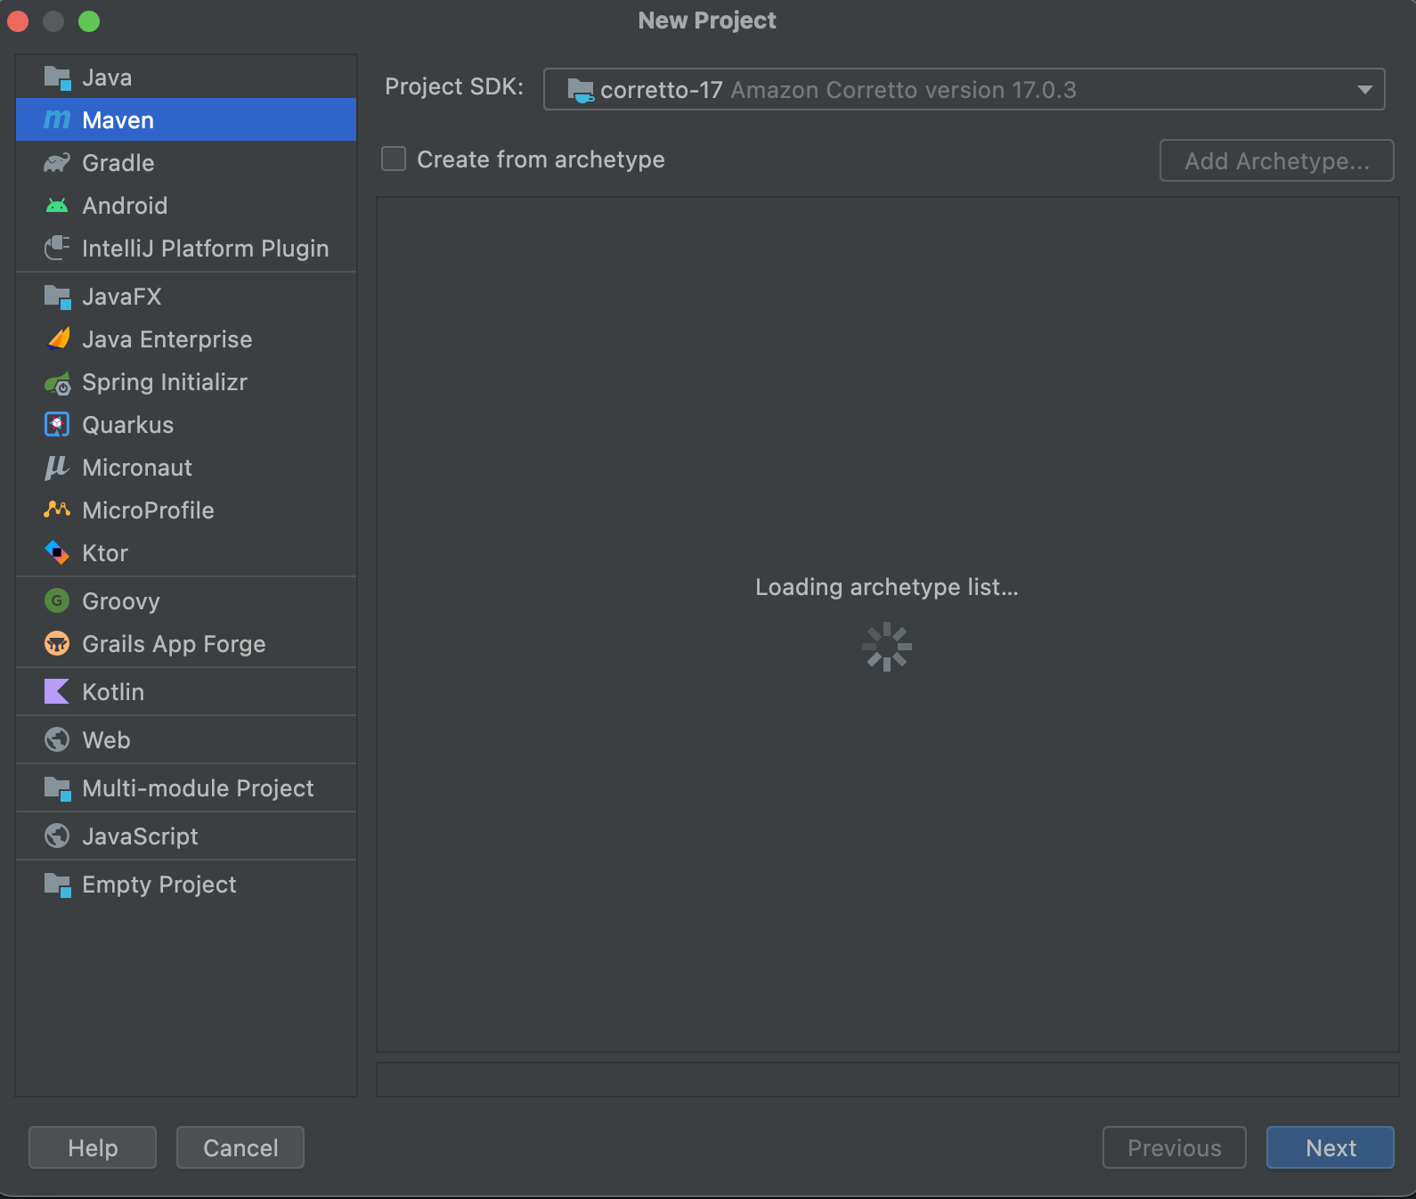The height and width of the screenshot is (1199, 1416).
Task: Select the Android project type label
Action: (x=125, y=206)
